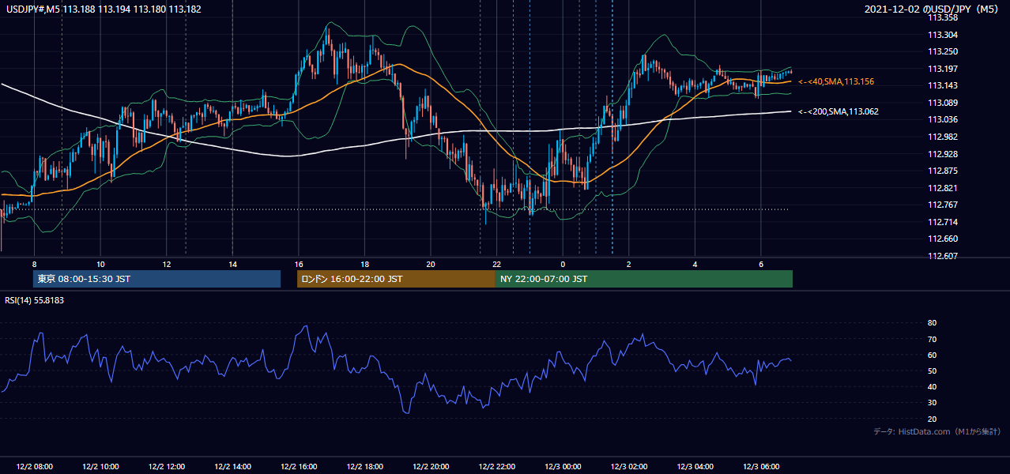Click the 60 level on the RSI scale
This screenshot has height=474, width=1010.
pos(932,355)
